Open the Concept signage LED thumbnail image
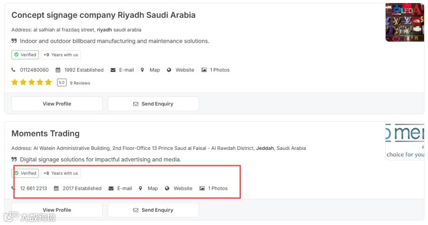Screen dimensions: 428x225 [405, 23]
